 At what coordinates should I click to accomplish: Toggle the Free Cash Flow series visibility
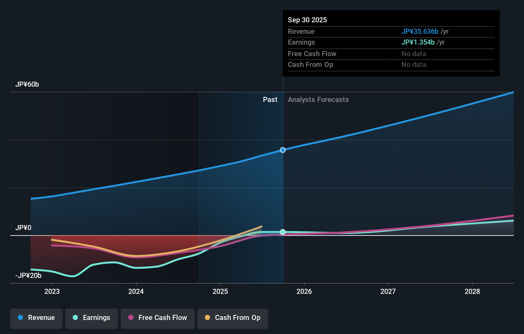coord(158,318)
